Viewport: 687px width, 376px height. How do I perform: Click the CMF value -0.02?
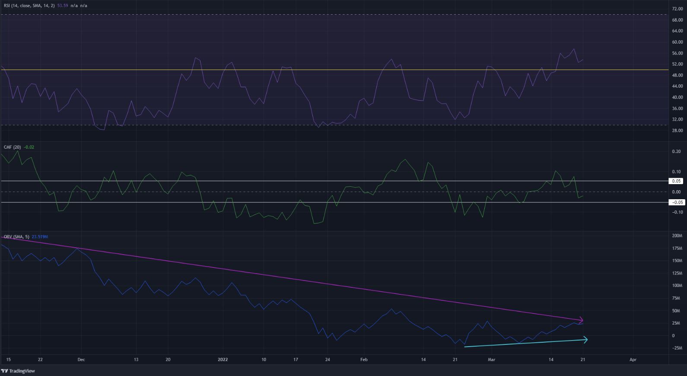(x=29, y=147)
